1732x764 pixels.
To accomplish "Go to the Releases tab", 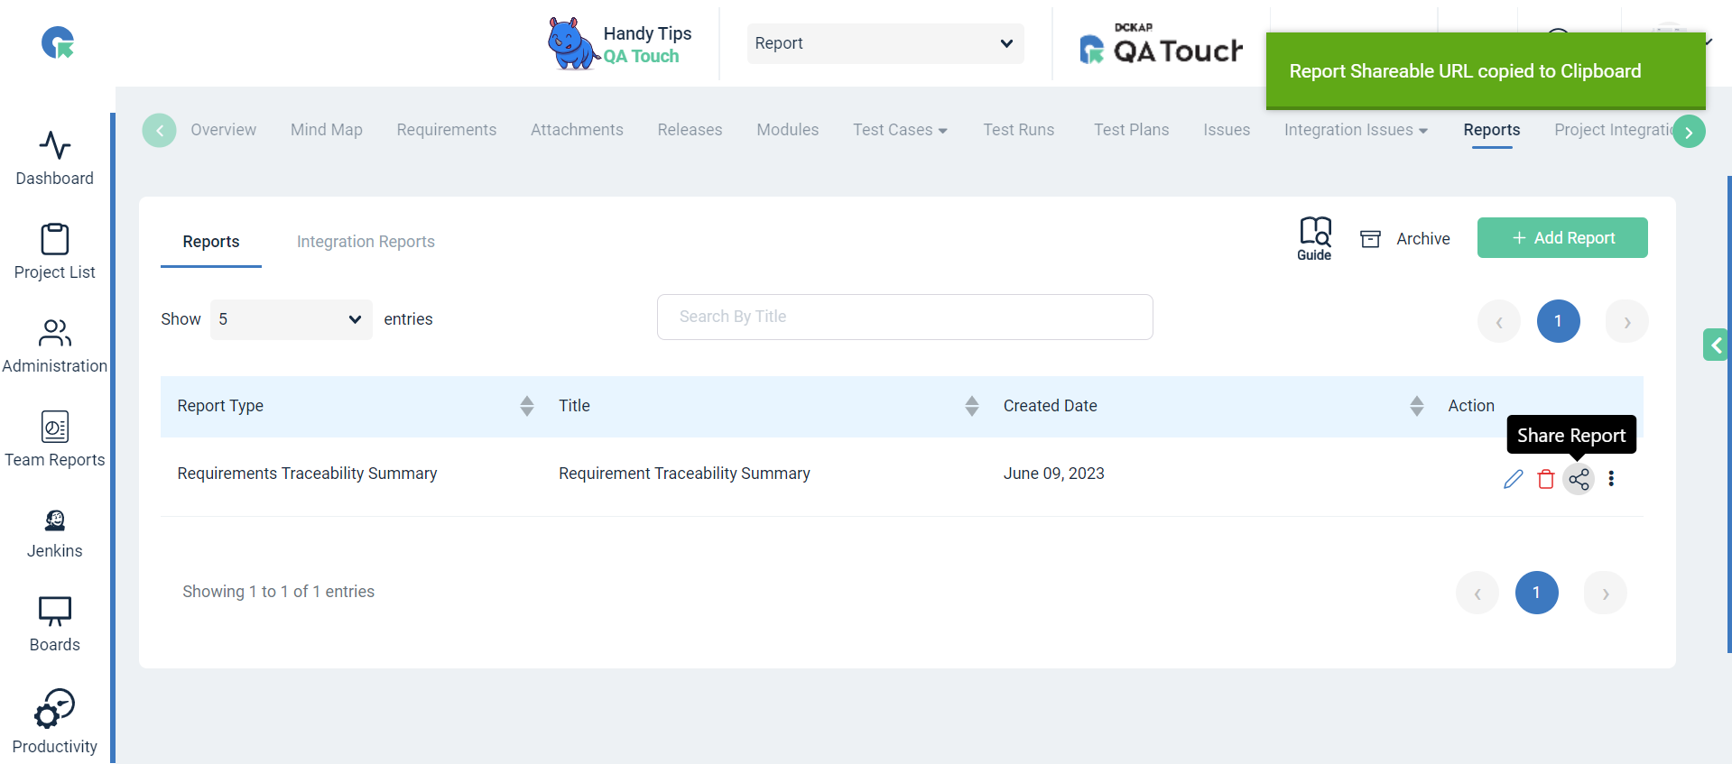I will tap(690, 130).
